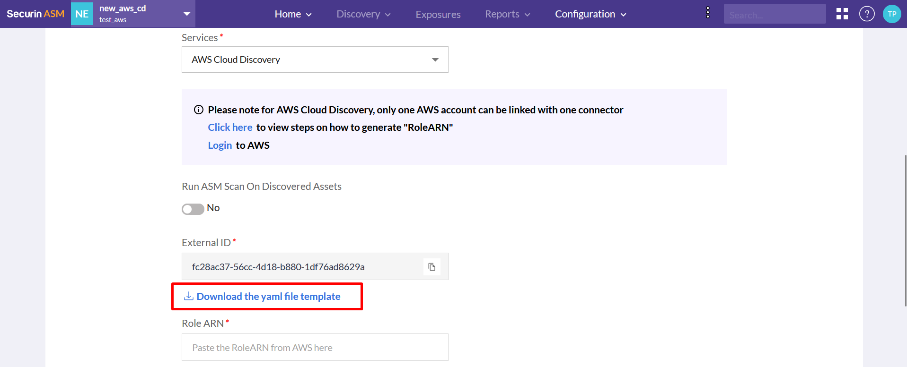This screenshot has width=907, height=367.
Task: Open the Click here RoleARN steps link
Action: [x=230, y=128]
